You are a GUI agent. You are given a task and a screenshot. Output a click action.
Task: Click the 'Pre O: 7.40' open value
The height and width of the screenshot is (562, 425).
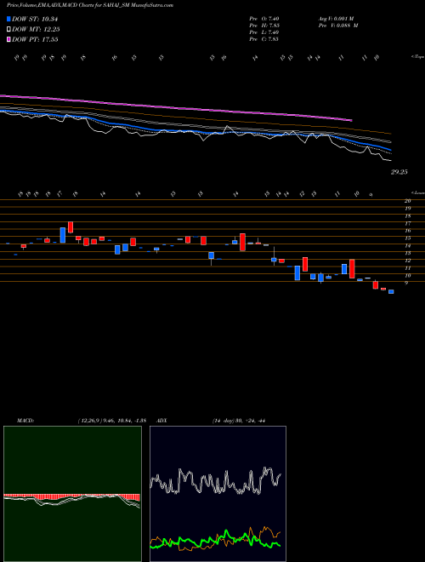tap(264, 19)
